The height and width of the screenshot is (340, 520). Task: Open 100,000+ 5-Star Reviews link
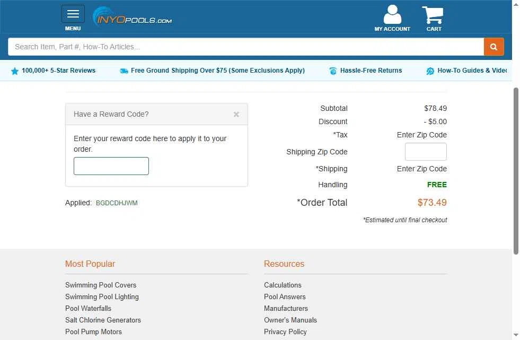pyautogui.click(x=58, y=71)
